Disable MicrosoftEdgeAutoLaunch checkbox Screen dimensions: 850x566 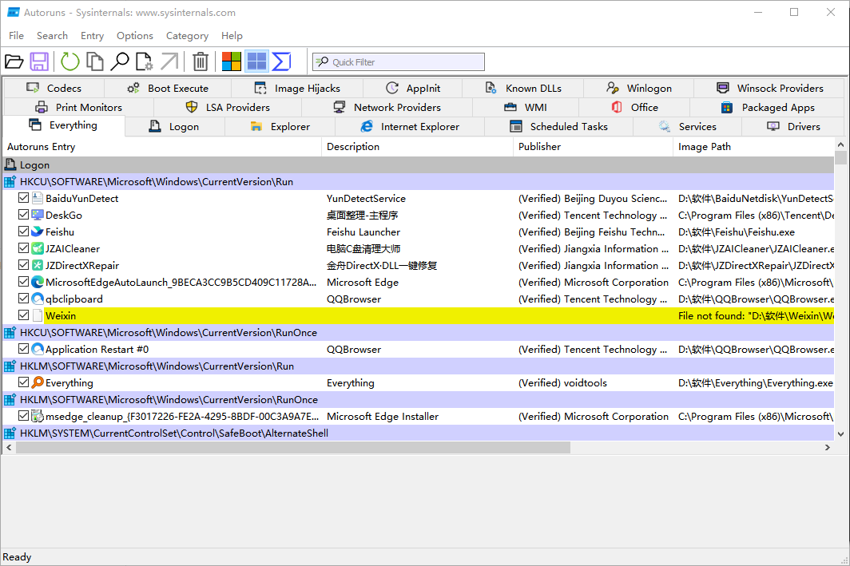(x=23, y=282)
